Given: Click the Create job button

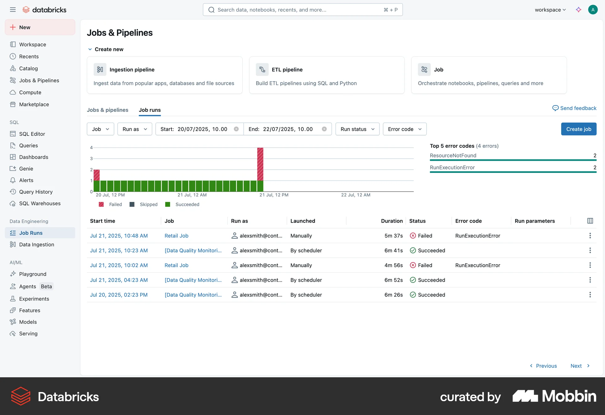Looking at the screenshot, I should [x=579, y=129].
